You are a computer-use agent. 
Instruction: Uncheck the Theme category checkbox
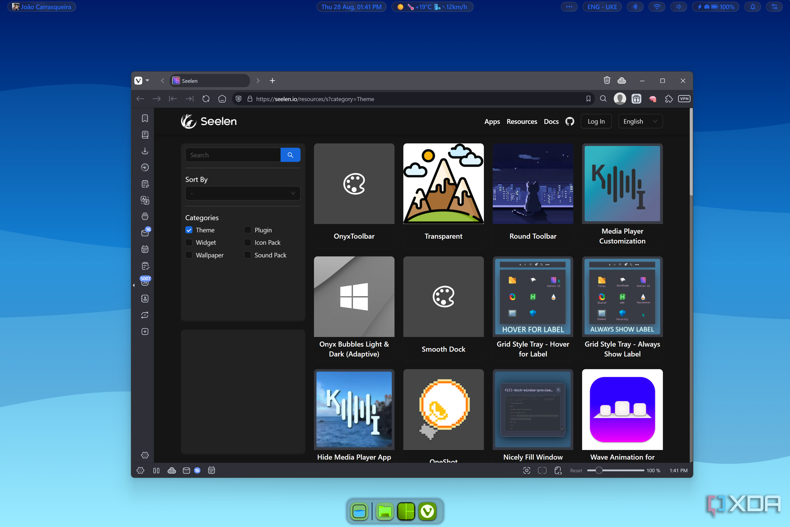[x=189, y=230]
